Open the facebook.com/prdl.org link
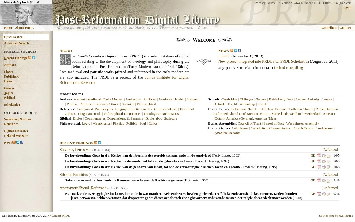 [x=288, y=68]
